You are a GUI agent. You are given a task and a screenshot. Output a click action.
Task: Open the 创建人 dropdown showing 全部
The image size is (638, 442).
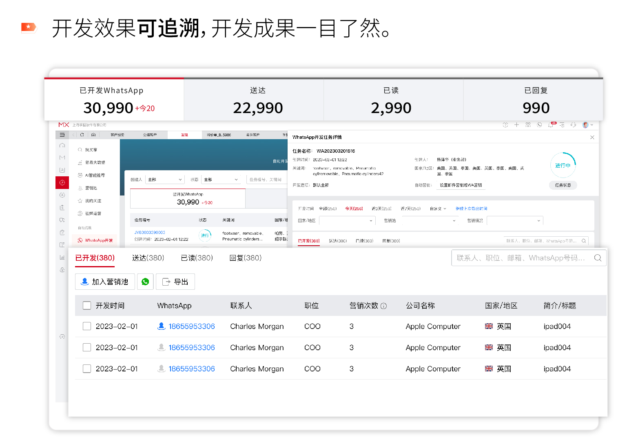pyautogui.click(x=165, y=179)
